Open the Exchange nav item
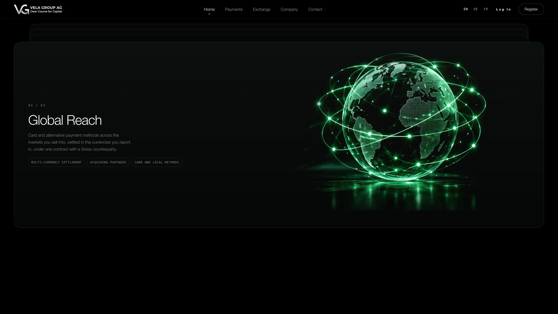558x314 pixels. pos(262,9)
